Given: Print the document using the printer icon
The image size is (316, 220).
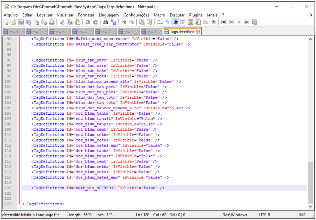Looking at the screenshot, I should tap(52, 22).
